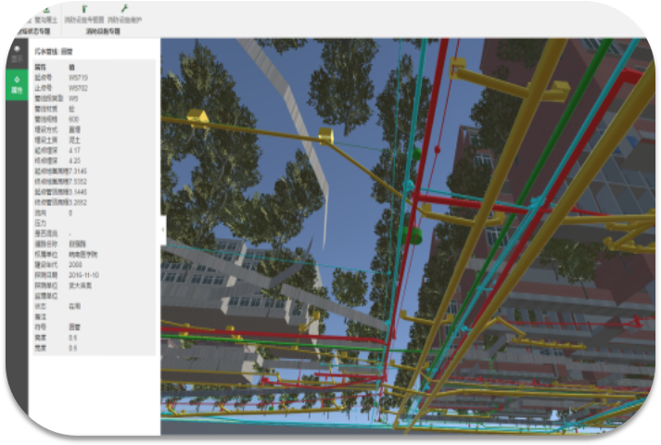The image size is (661, 445).
Task: Select the green 属性 sidebar tab
Action: (16, 85)
